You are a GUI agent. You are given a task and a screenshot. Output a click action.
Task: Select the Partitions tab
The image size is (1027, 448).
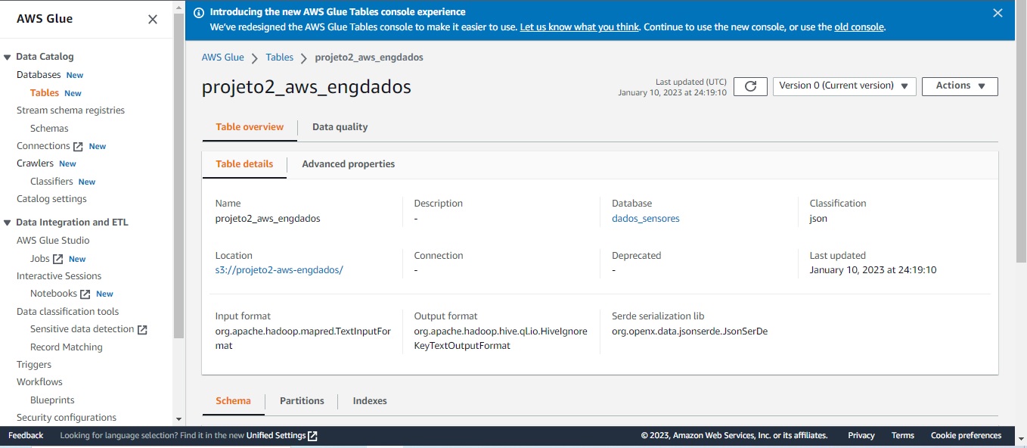301,400
